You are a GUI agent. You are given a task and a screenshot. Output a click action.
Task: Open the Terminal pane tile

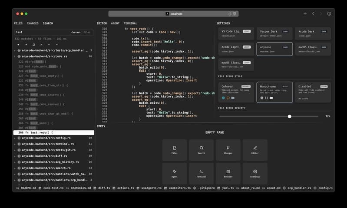pyautogui.click(x=201, y=174)
